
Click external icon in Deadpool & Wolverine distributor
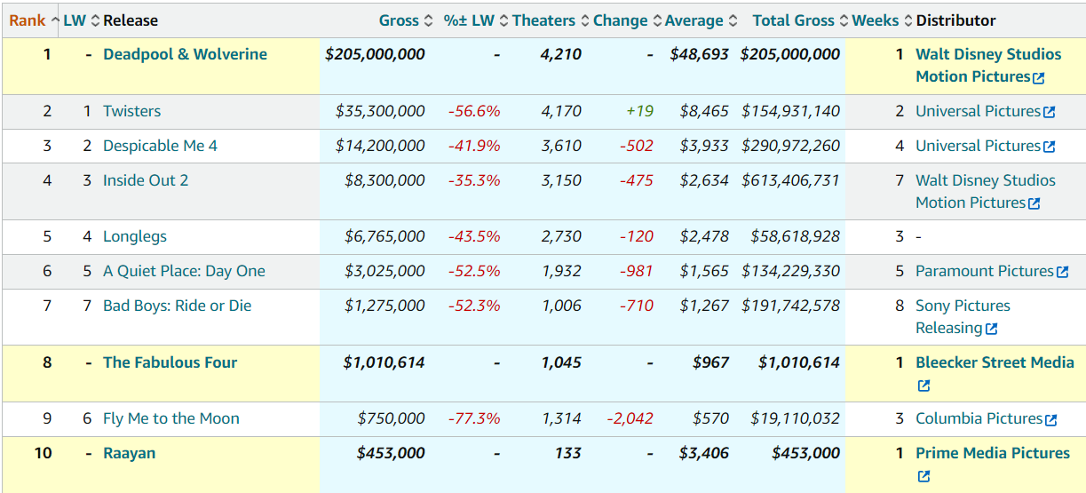pyautogui.click(x=1039, y=77)
